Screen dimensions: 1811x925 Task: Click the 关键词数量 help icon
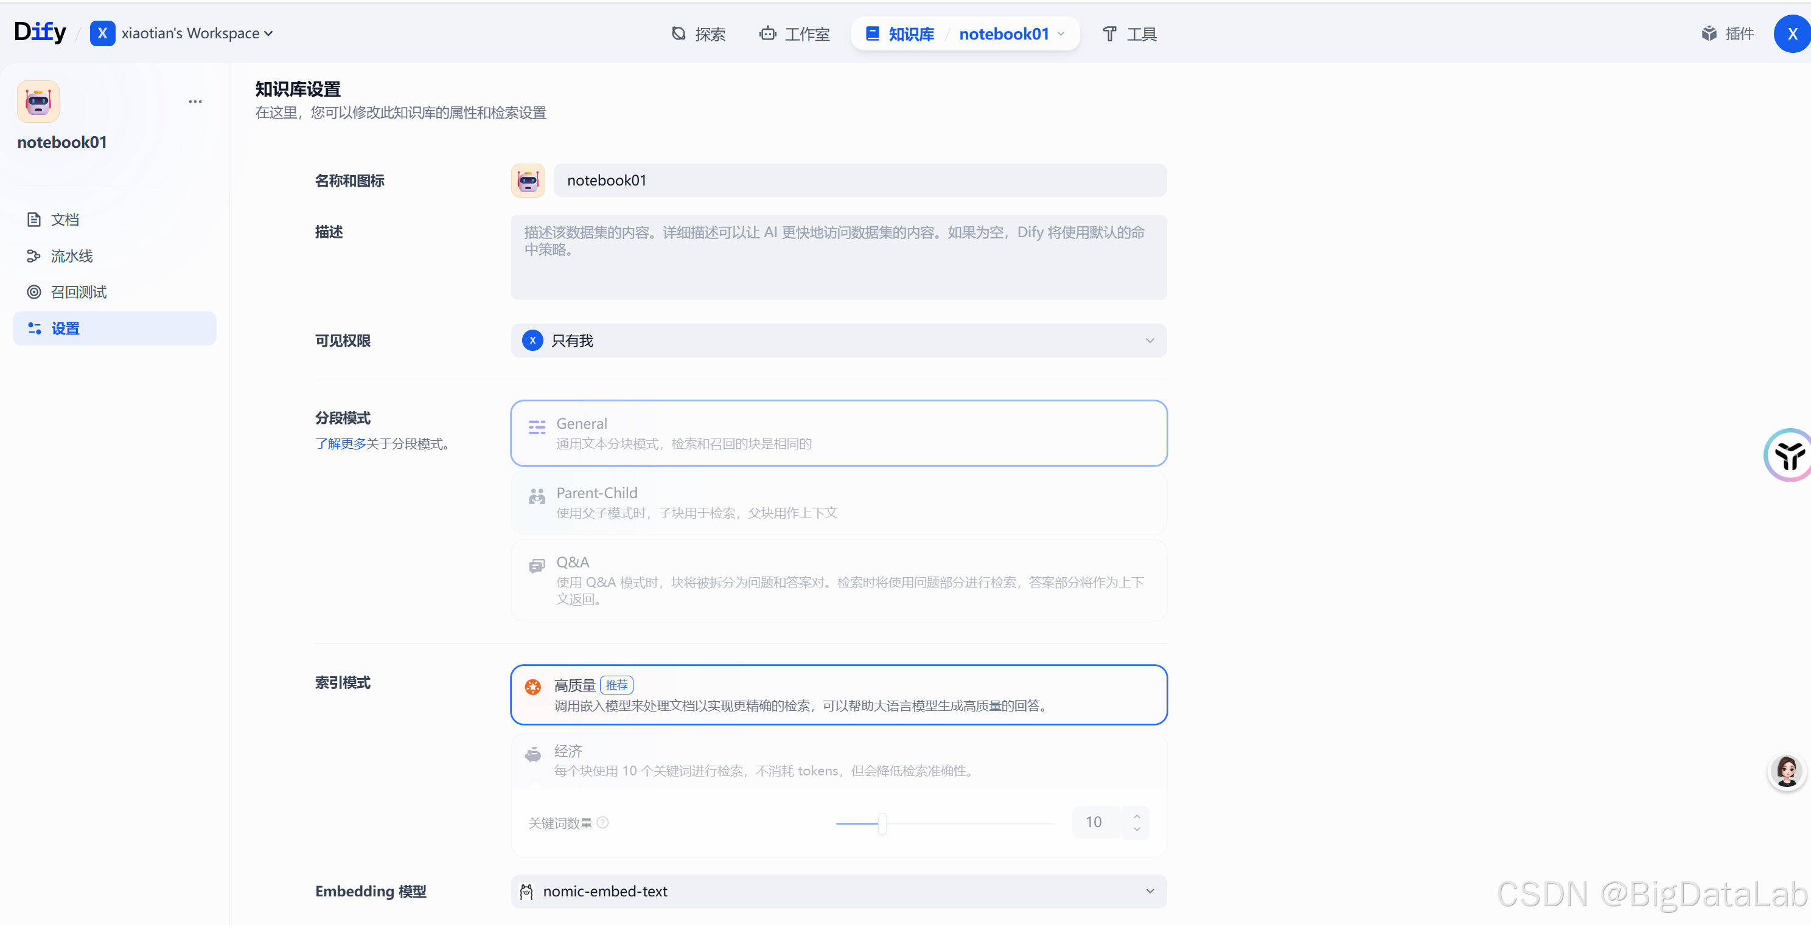[602, 822]
